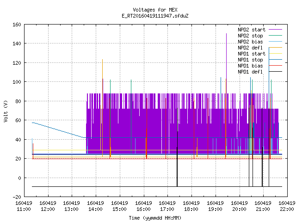Select the 'NPD1 stop' legend label
Image resolution: width=296 pixels, height=222 pixels.
[250, 60]
